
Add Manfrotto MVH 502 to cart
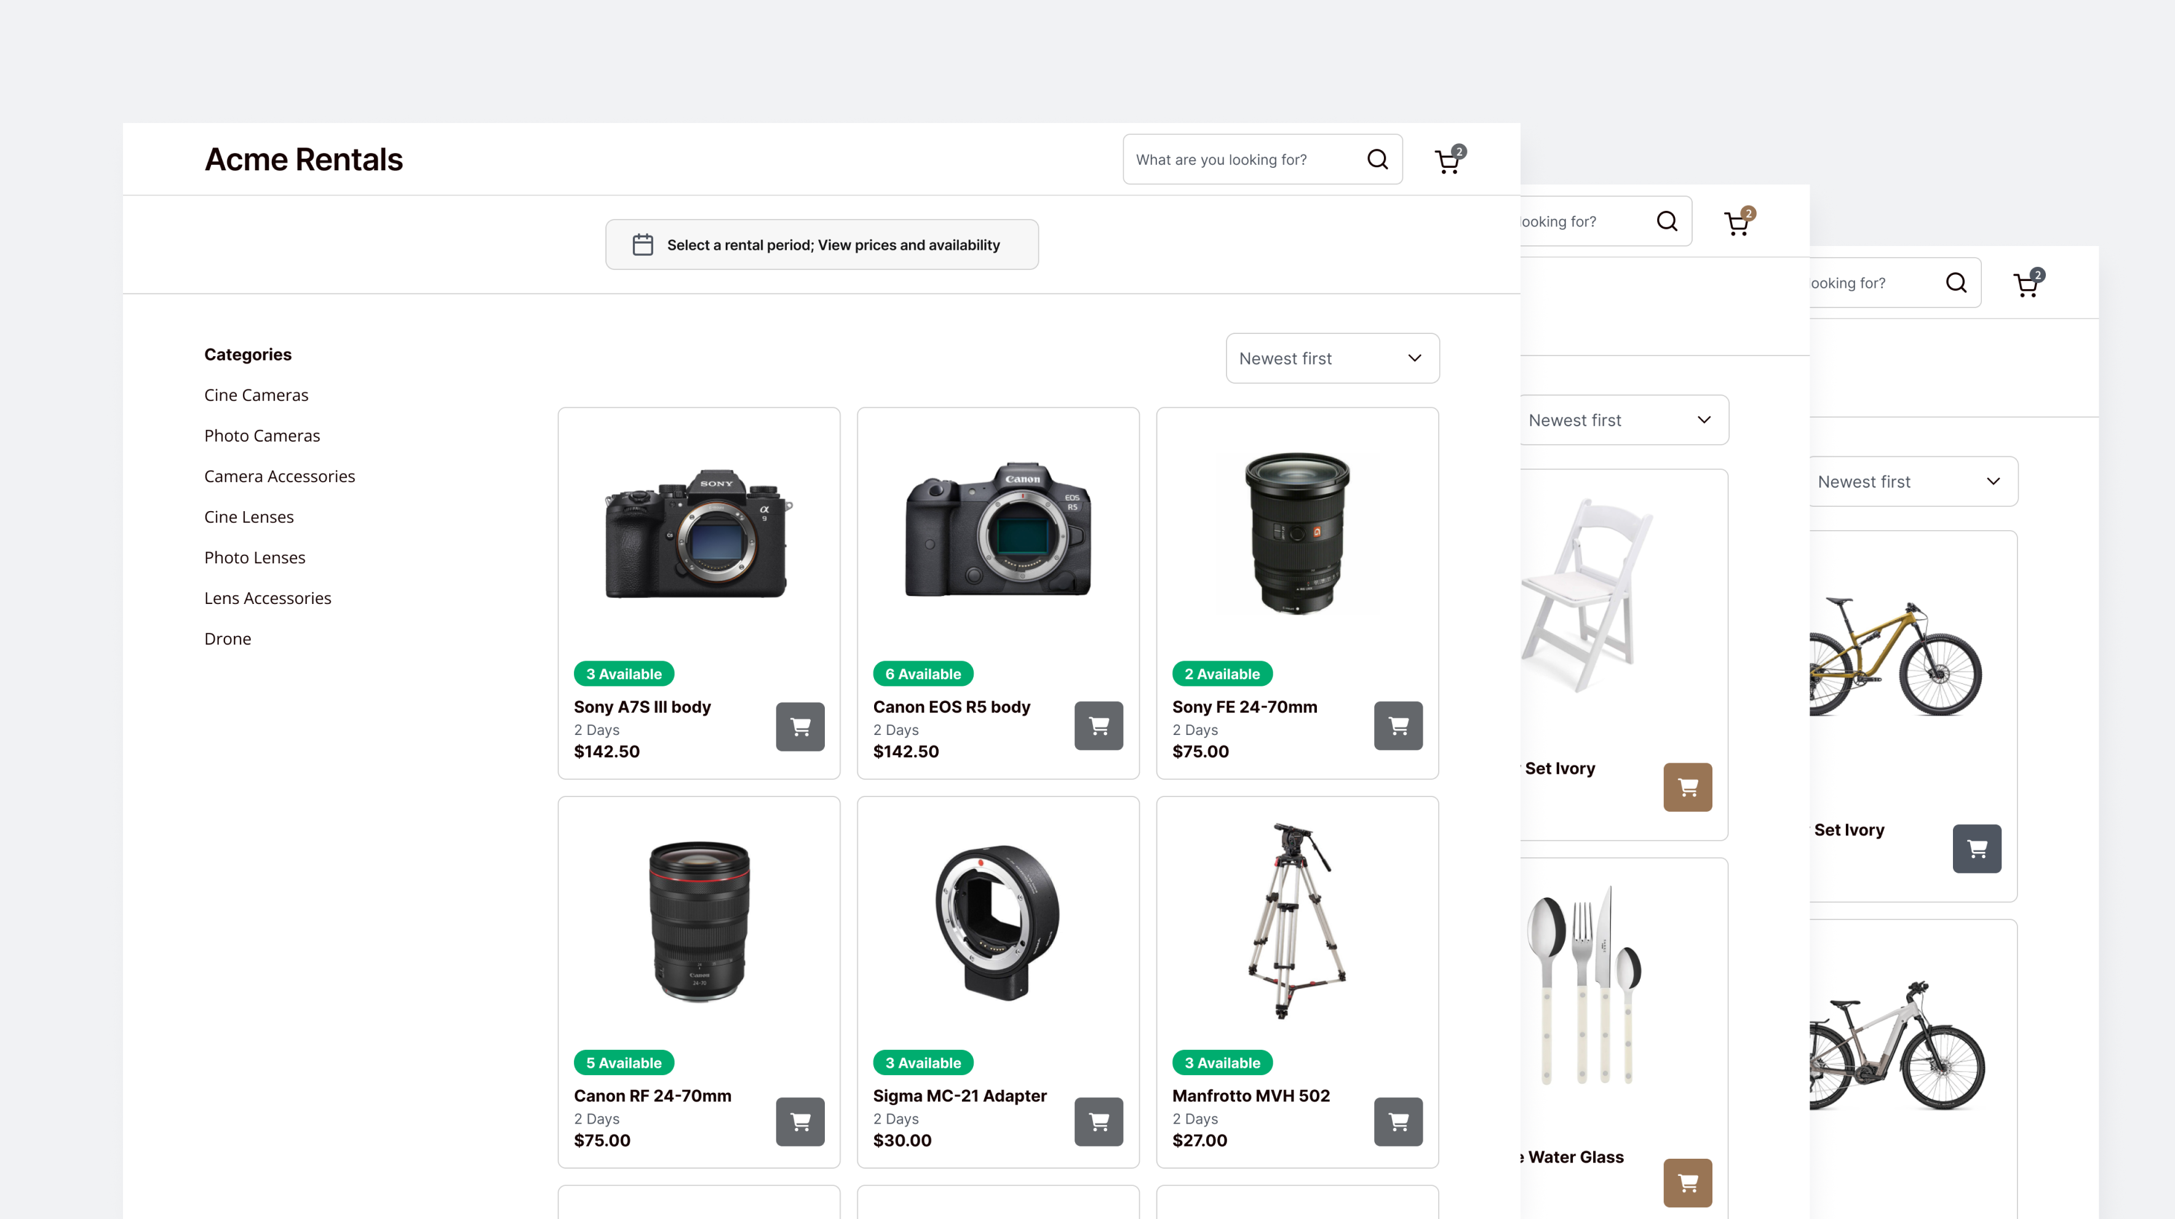(x=1398, y=1121)
